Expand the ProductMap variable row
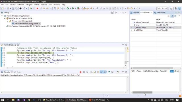Image resolution: width=182 pixels, height=102 pixels. click(131, 27)
